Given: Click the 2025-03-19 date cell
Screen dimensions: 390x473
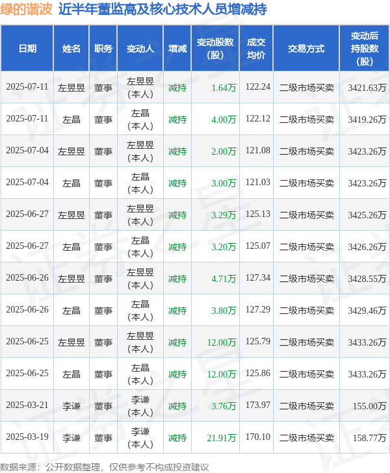Looking at the screenshot, I should point(27,437).
